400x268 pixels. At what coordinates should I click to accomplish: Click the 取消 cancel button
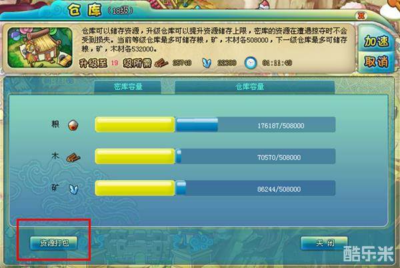[376, 61]
